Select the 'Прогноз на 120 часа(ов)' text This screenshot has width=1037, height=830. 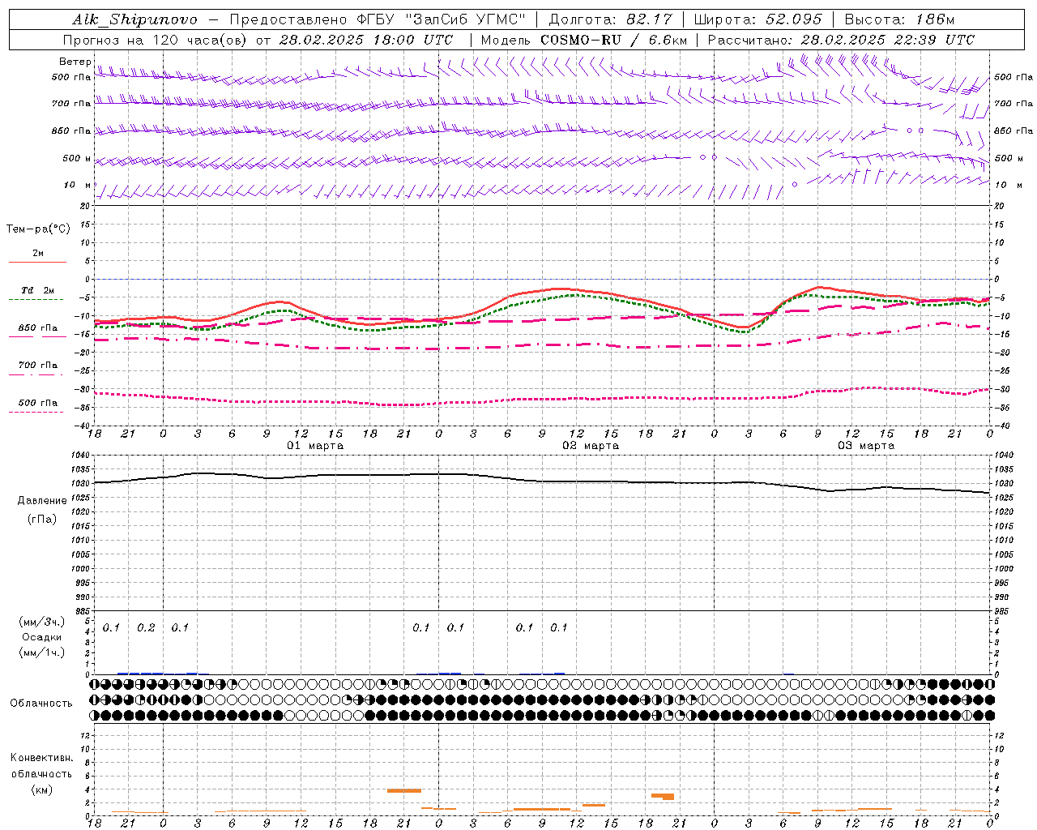pyautogui.click(x=156, y=40)
